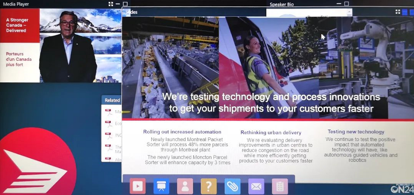Select the Related panel header

click(x=112, y=100)
